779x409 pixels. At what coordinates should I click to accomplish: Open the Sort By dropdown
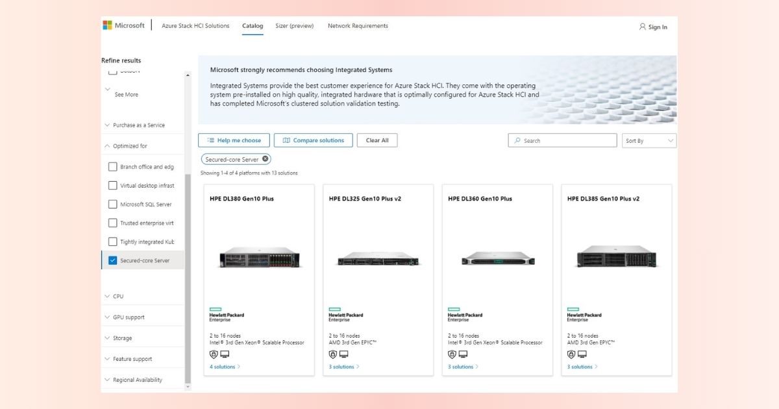coord(650,141)
